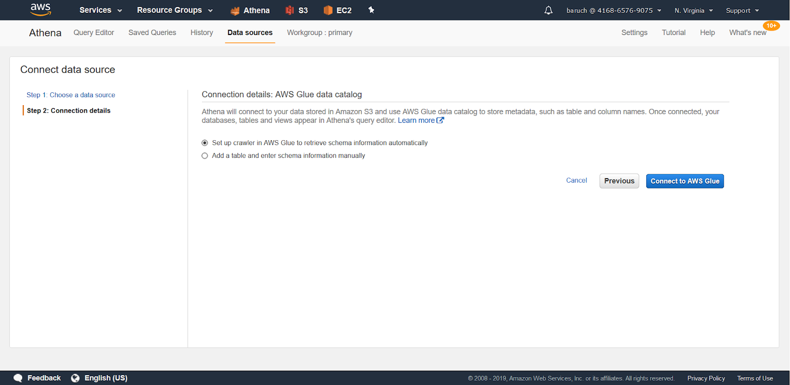Open the Tutorial link

[x=673, y=33]
